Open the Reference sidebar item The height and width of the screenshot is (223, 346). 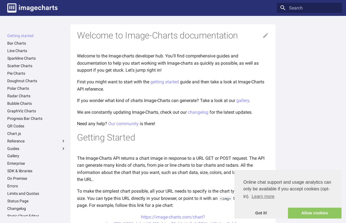pyautogui.click(x=16, y=141)
